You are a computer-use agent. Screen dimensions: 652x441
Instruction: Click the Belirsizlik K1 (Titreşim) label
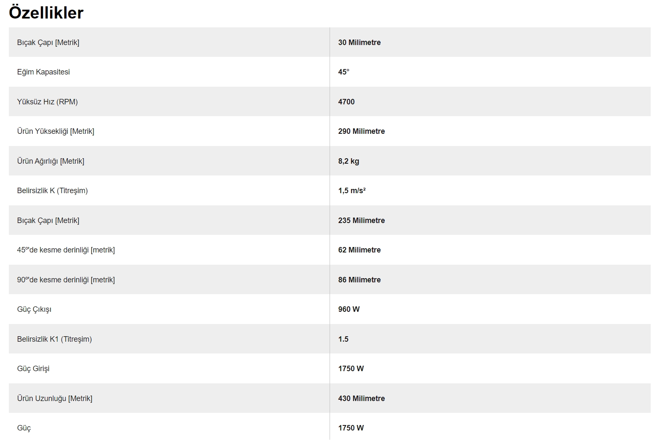coord(54,339)
